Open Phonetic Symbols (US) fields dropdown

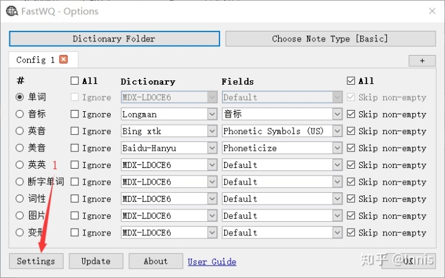(282, 131)
